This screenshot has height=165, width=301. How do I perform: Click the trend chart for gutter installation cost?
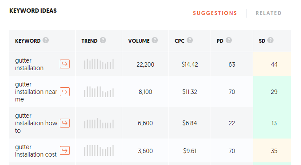click(99, 150)
